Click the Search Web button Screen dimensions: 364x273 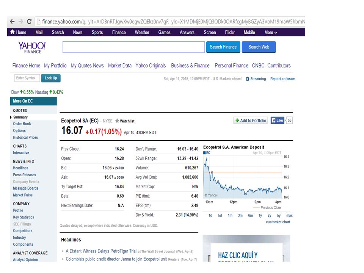click(x=259, y=47)
